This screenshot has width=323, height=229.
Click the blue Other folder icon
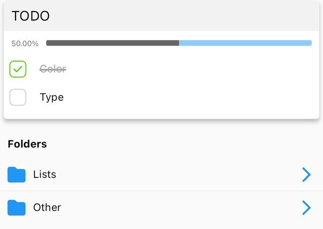tap(17, 207)
